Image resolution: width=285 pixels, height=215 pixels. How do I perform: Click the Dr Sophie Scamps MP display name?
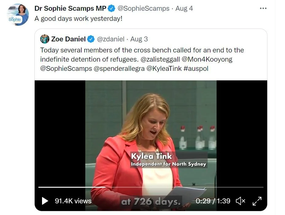(70, 8)
